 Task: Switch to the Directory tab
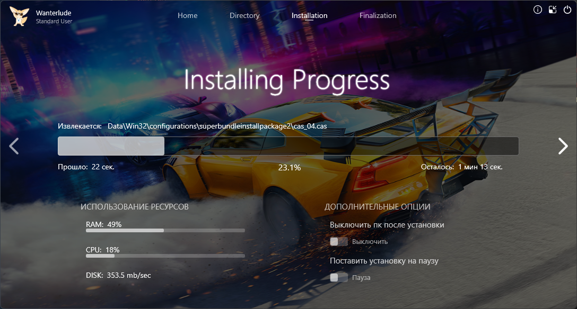[x=244, y=16]
